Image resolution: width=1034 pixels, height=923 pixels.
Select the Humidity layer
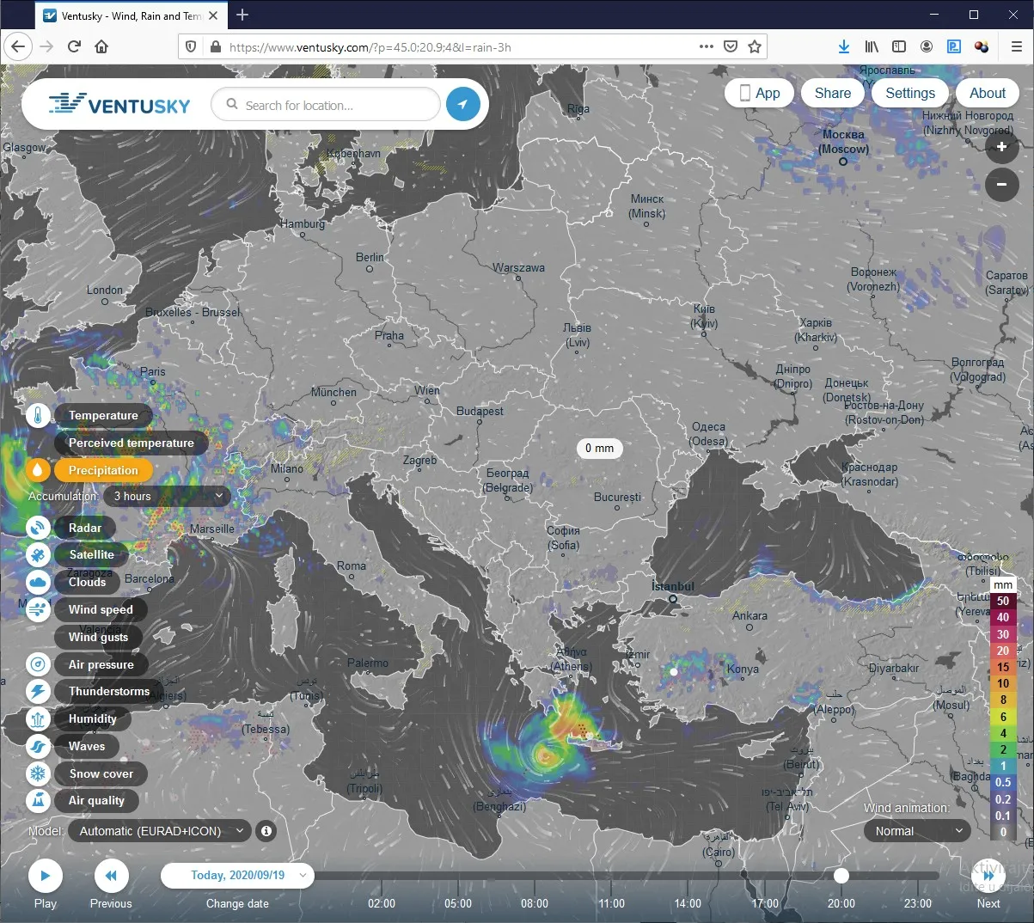[x=92, y=719]
